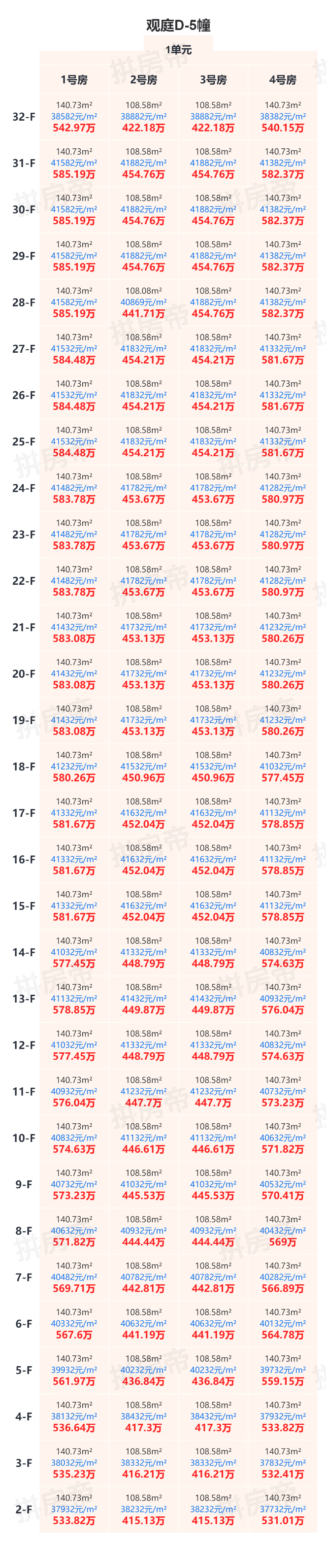Viewport: 326px width, 1542px height.
Task: Select the 13-F floor row label
Action: (24, 999)
